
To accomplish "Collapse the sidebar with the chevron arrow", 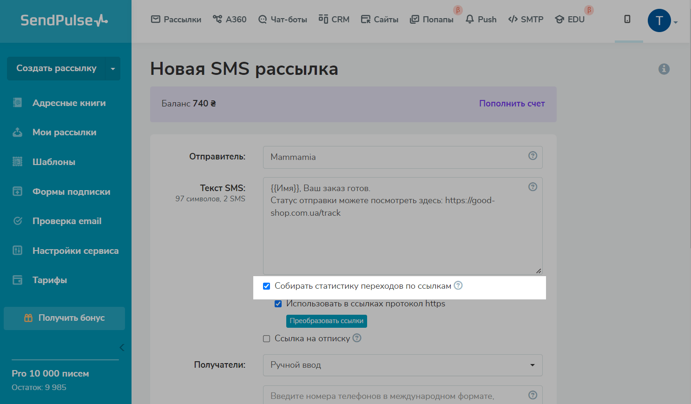I will pyautogui.click(x=122, y=347).
